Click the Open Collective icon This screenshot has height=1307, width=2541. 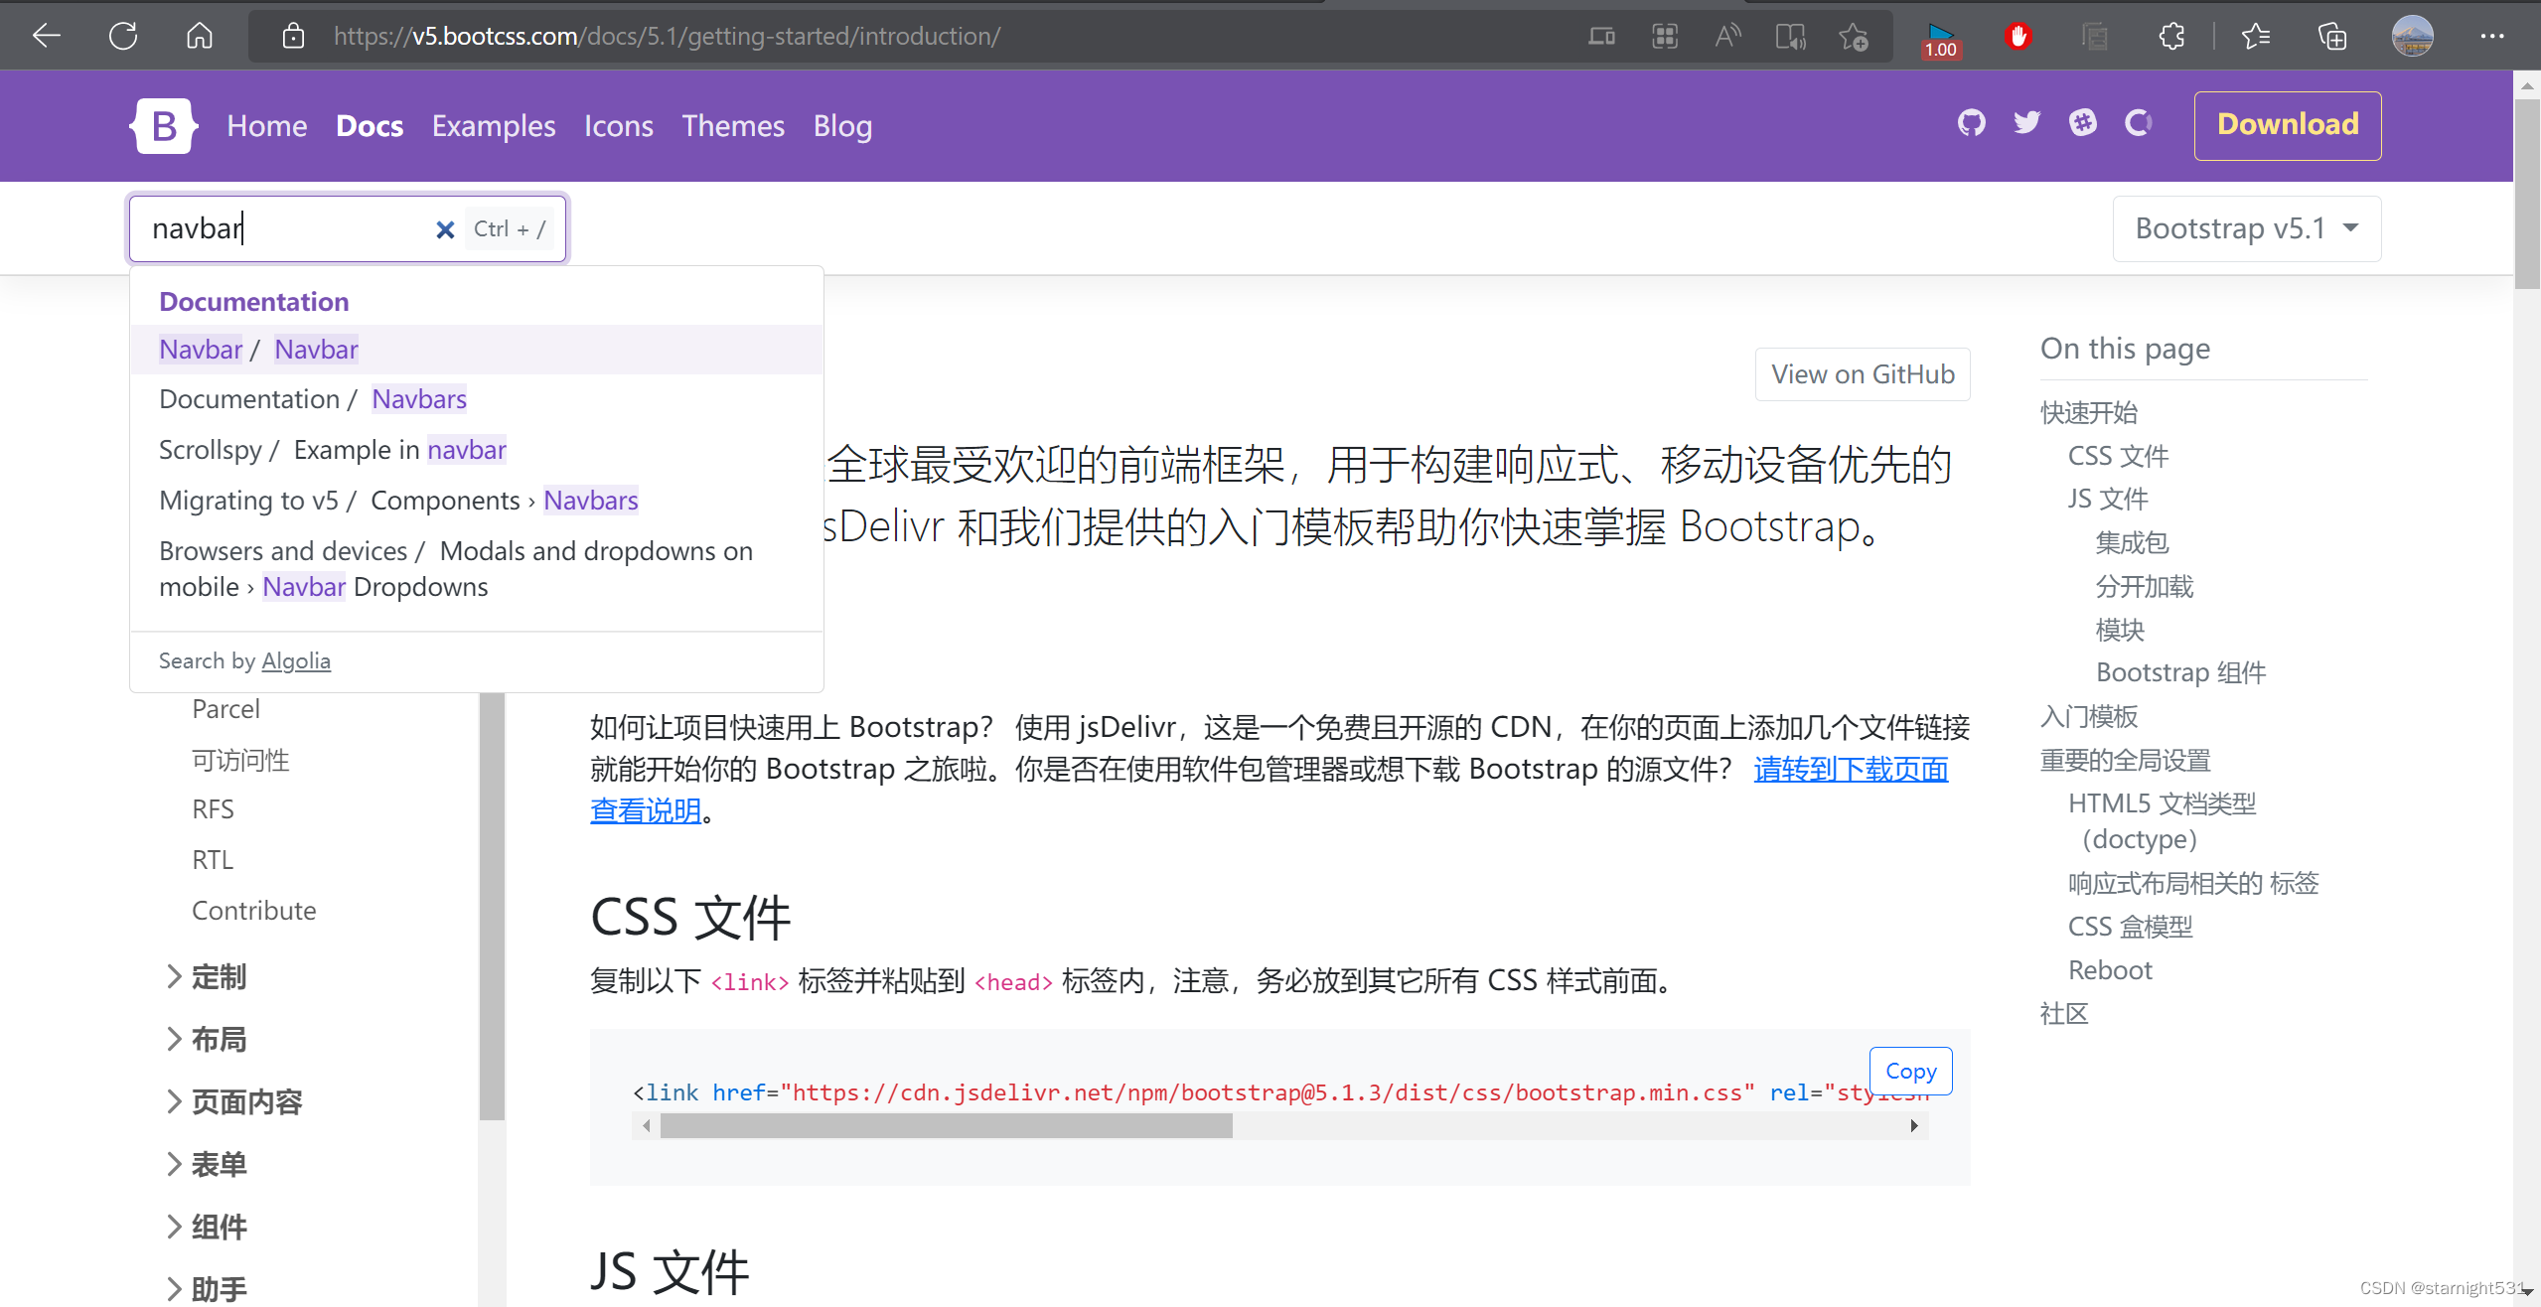(x=2138, y=123)
